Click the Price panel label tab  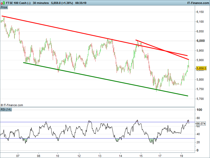click(x=4, y=7)
